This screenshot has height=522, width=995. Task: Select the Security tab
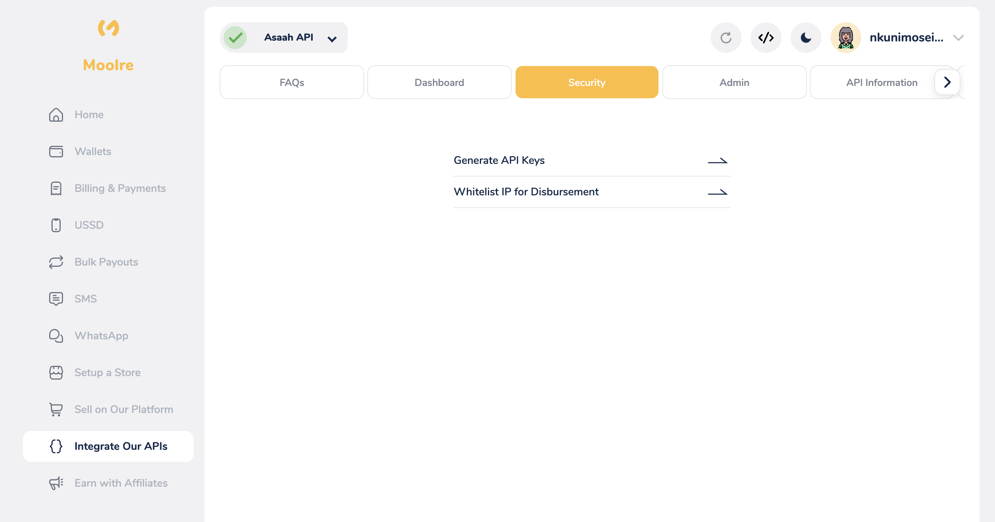coord(587,82)
